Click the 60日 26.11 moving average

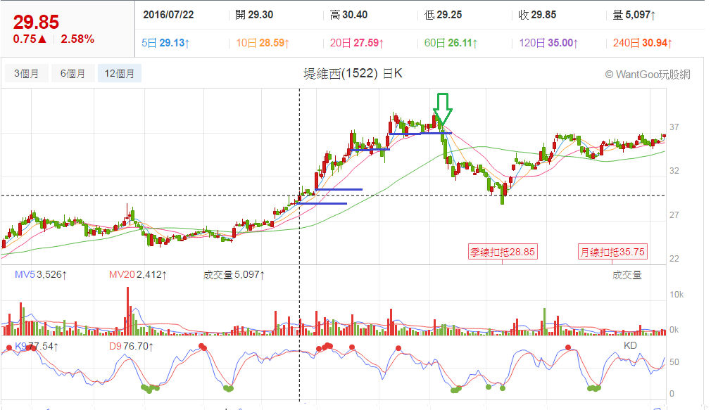pyautogui.click(x=451, y=43)
